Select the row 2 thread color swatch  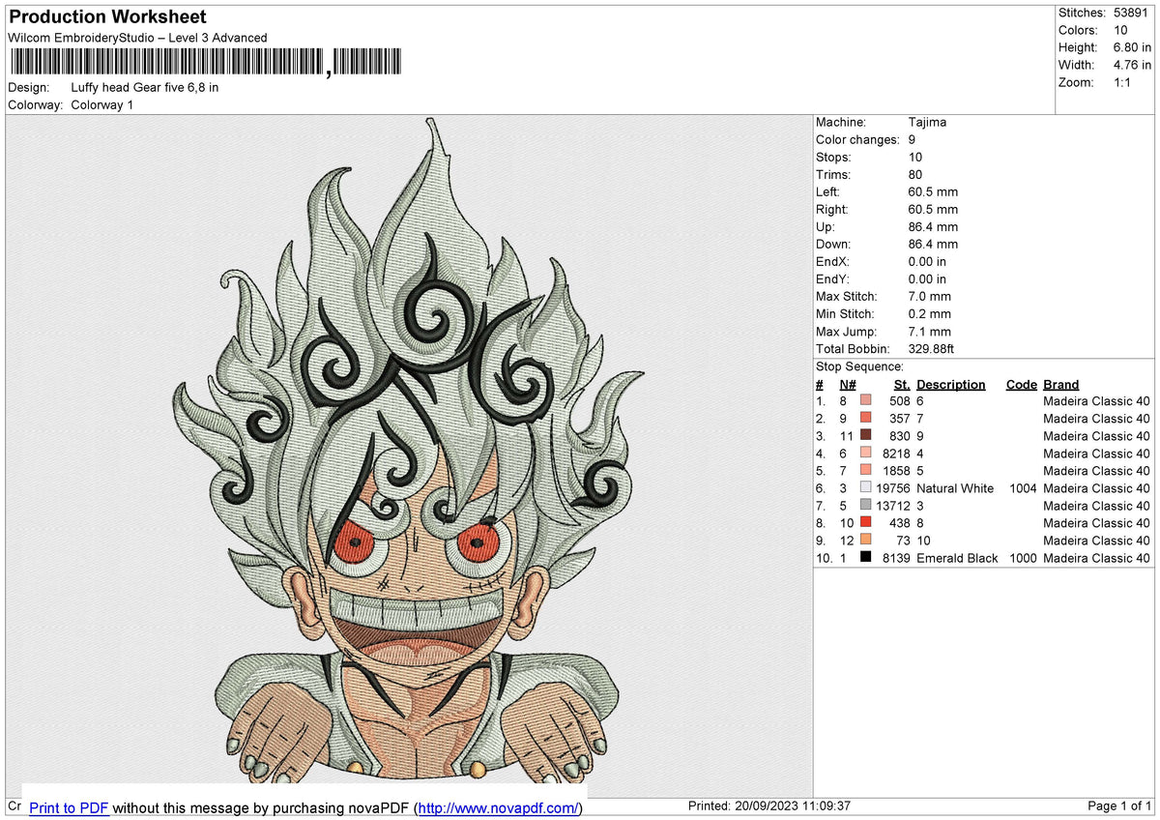[865, 419]
